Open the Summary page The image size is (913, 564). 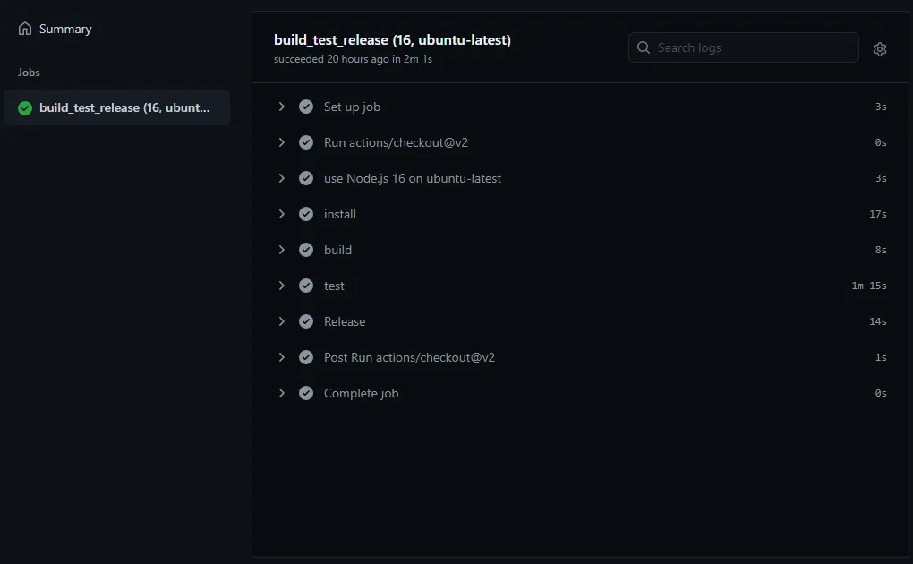pos(65,30)
